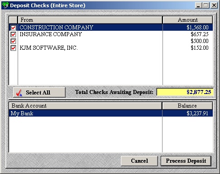This screenshot has width=220, height=174.
Task: Click the Select All button
Action: click(39, 92)
